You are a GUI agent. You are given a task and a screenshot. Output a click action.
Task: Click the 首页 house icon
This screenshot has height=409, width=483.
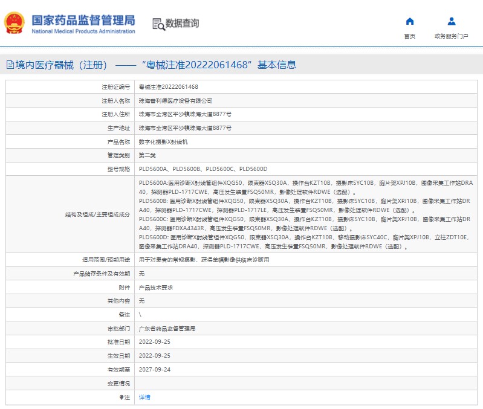click(x=409, y=21)
